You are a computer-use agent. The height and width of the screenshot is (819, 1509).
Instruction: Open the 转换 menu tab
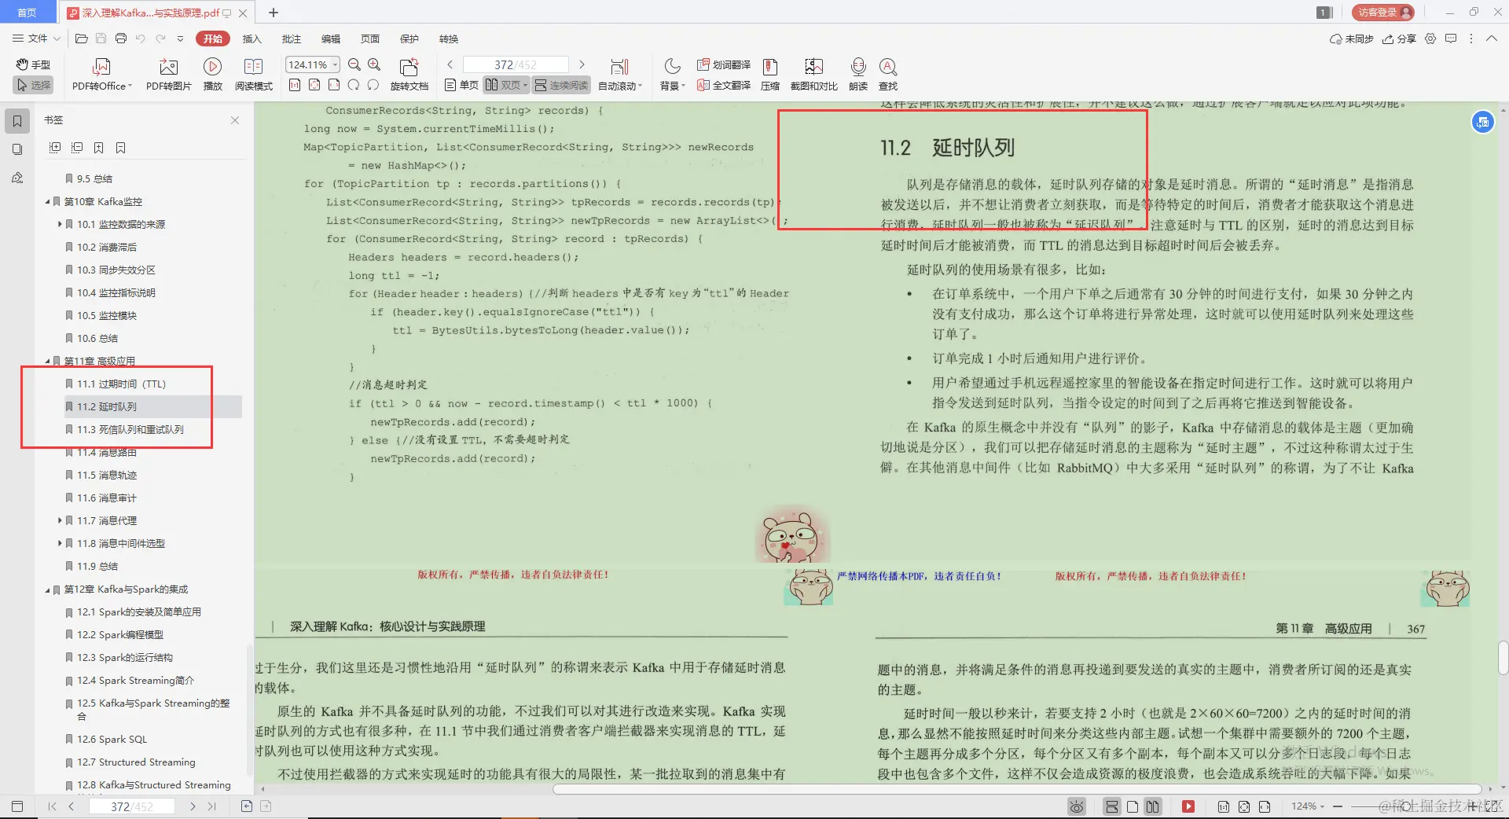448,38
